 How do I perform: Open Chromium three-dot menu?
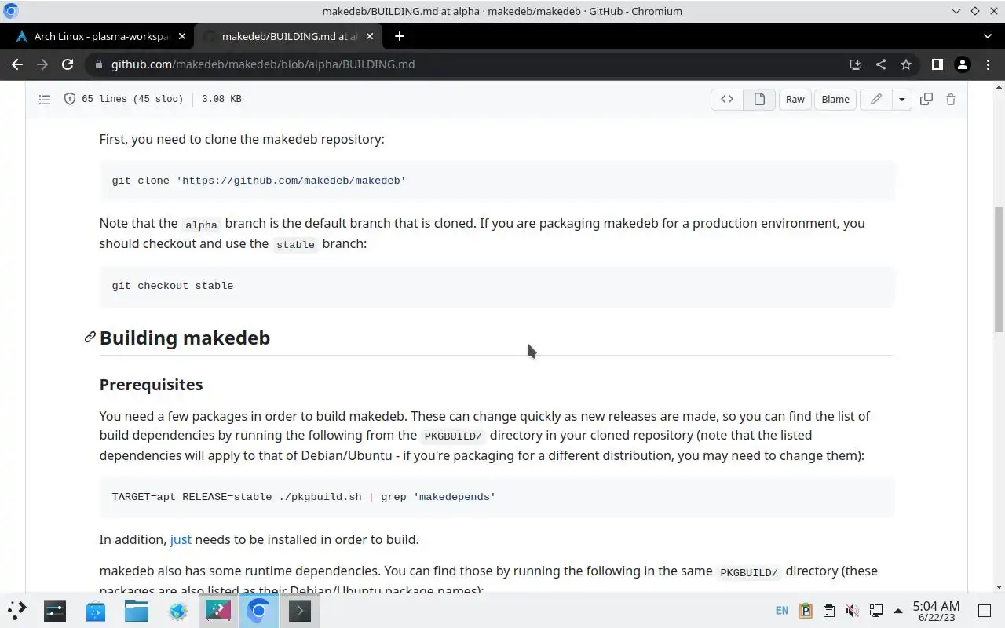click(x=987, y=64)
